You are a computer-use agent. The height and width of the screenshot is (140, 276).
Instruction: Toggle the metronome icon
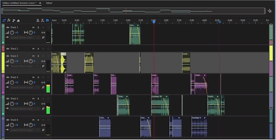tap(38, 21)
